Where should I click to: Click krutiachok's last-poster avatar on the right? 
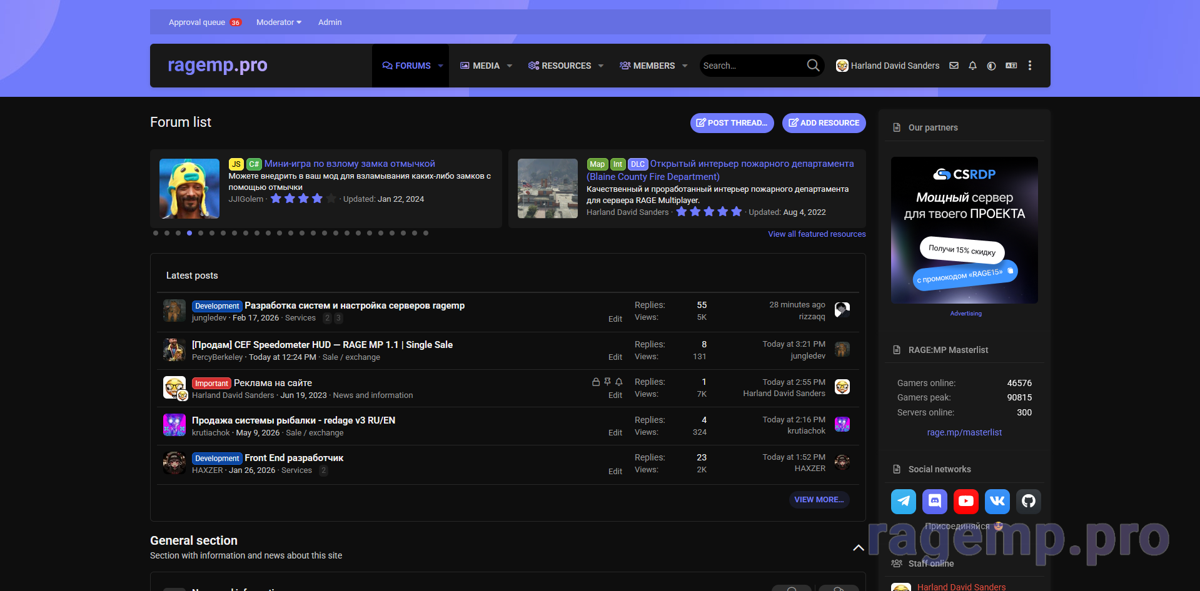tap(842, 424)
